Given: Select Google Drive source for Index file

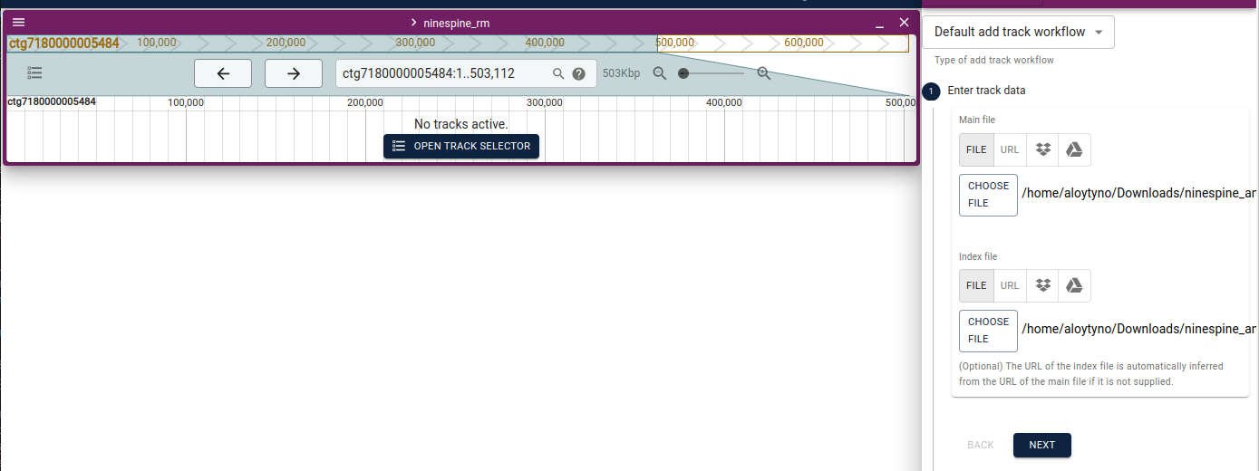Looking at the screenshot, I should [1074, 285].
